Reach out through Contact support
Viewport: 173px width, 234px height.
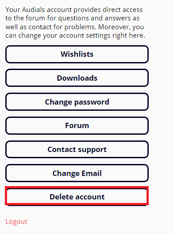point(77,149)
